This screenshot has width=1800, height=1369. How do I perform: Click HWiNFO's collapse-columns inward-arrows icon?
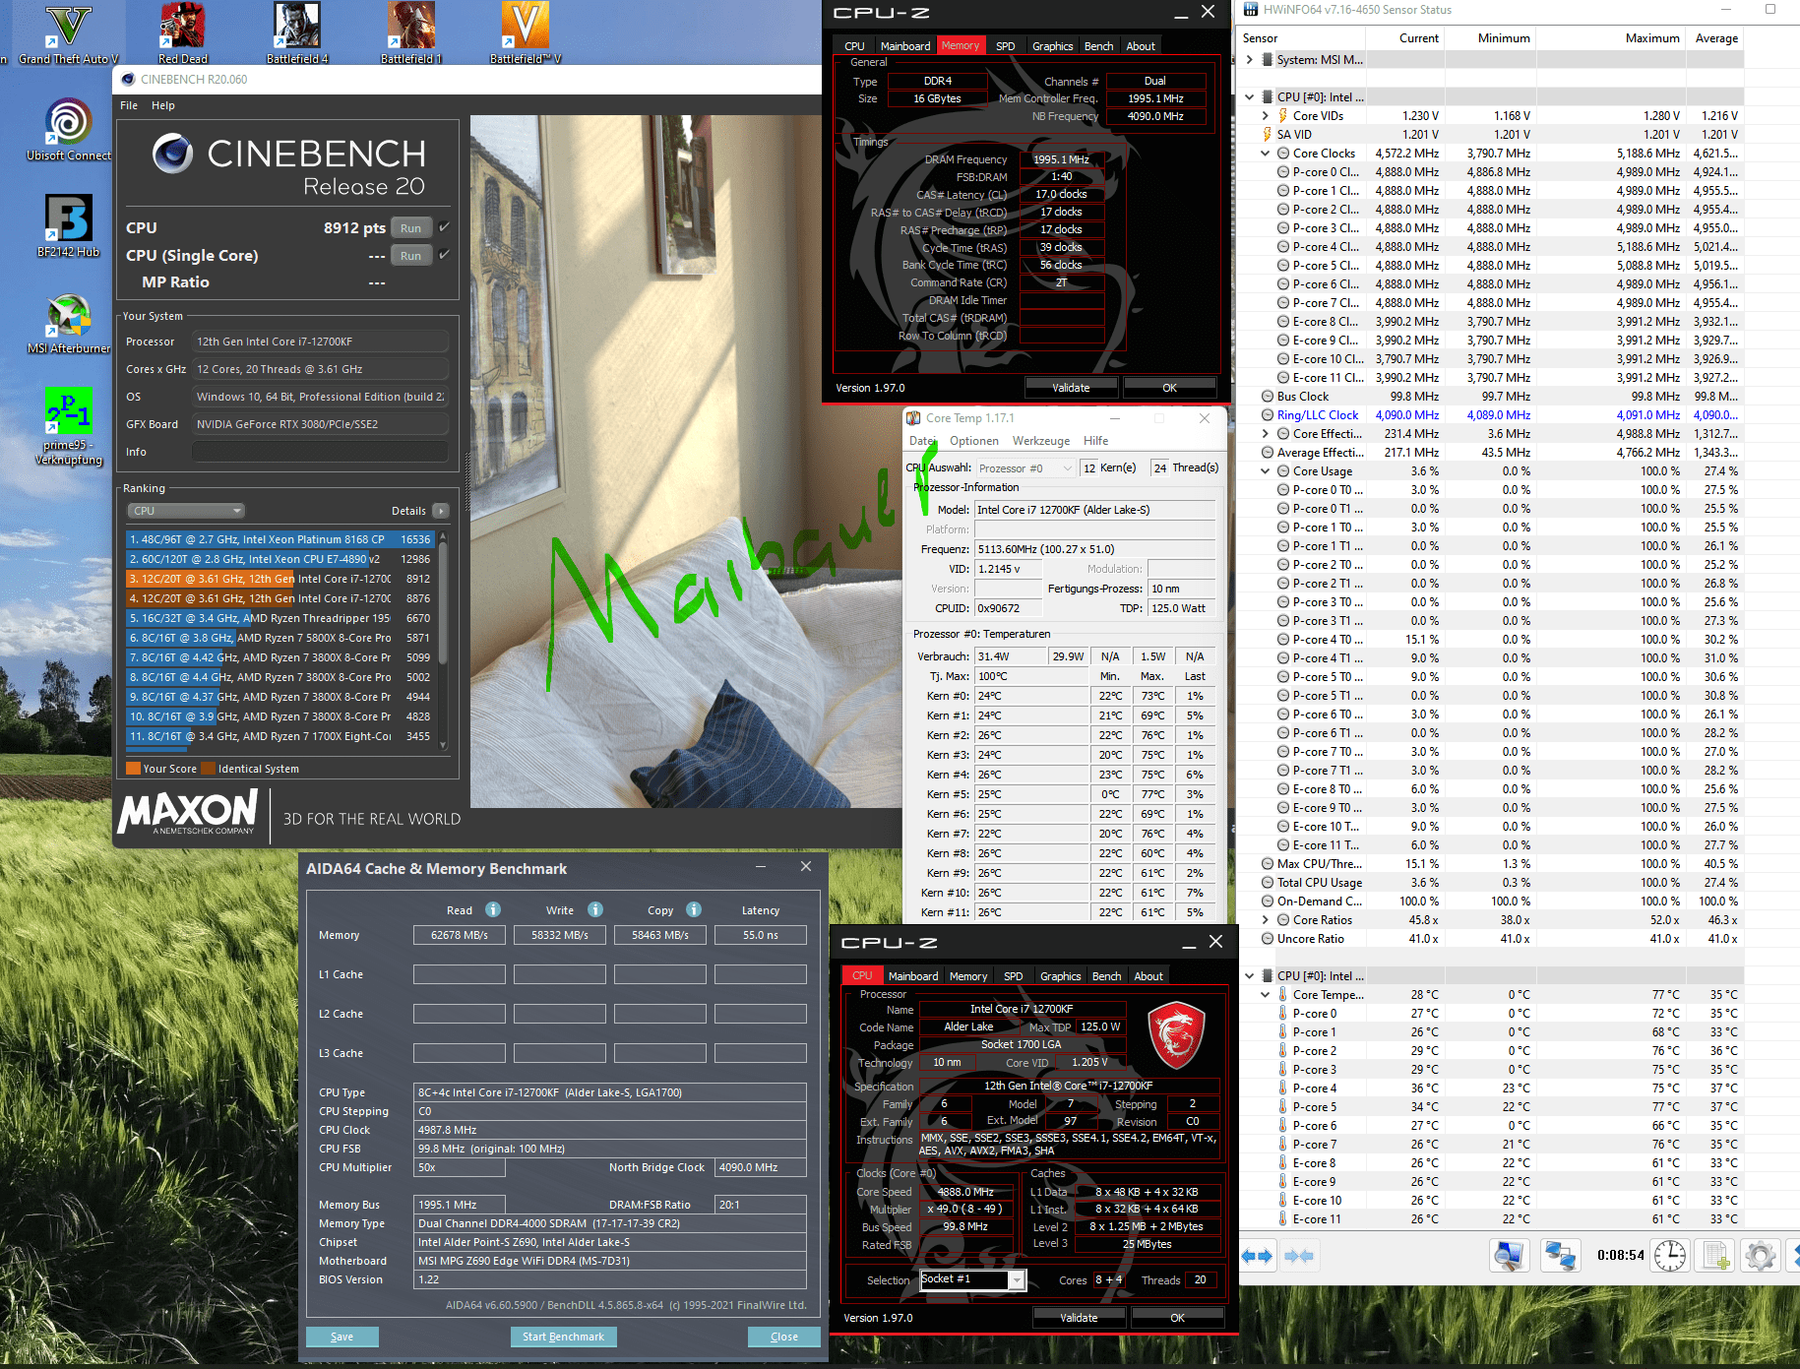1299,1256
